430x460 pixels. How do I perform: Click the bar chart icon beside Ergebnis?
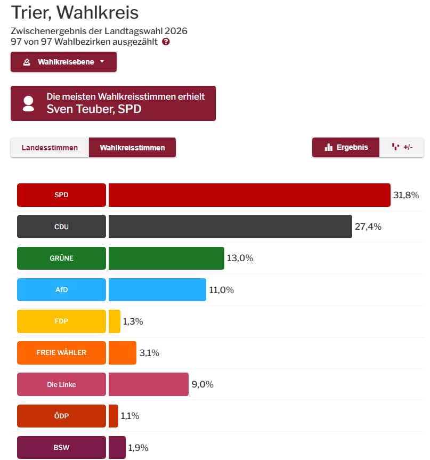[328, 147]
